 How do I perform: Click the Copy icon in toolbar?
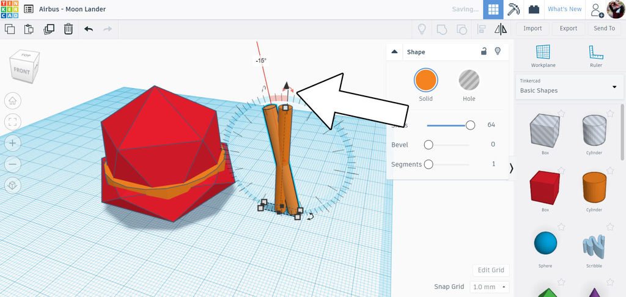10,29
